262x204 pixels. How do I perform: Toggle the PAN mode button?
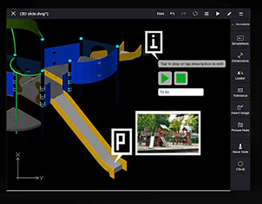coord(160,14)
